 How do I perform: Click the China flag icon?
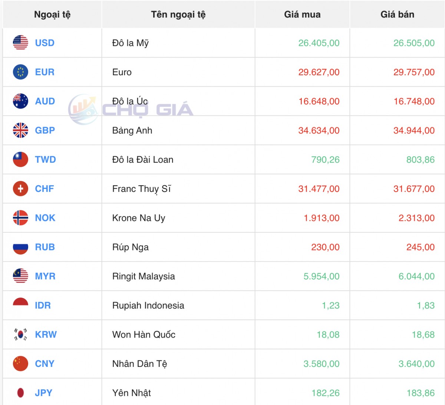pyautogui.click(x=20, y=363)
